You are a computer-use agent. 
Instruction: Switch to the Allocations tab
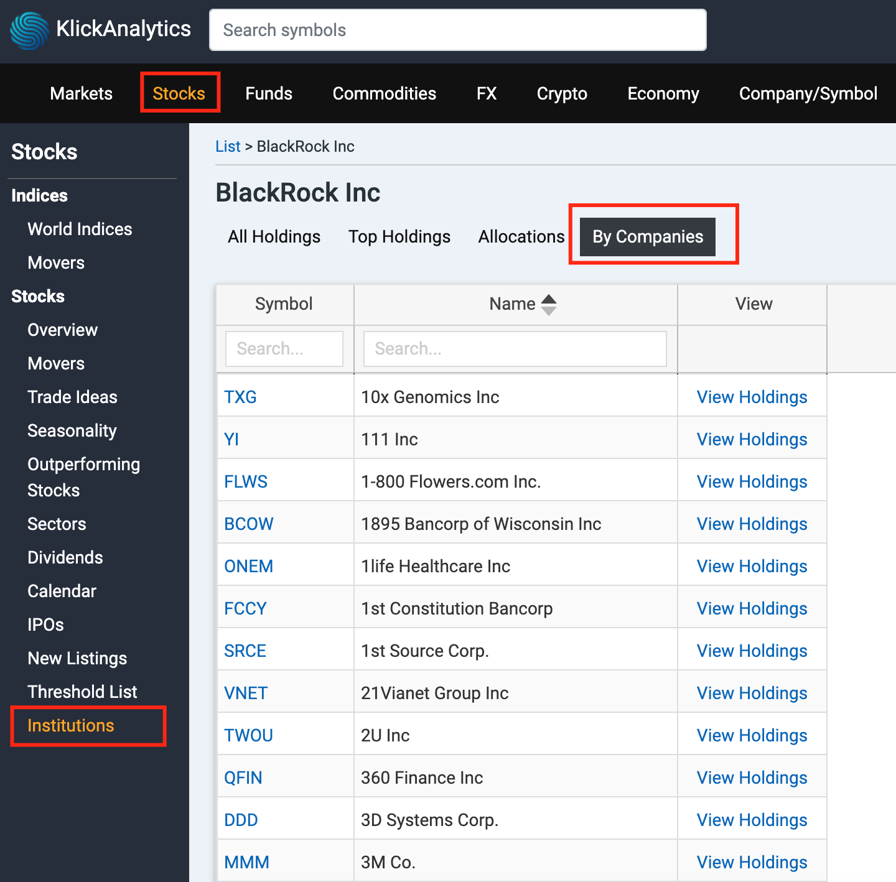point(521,236)
